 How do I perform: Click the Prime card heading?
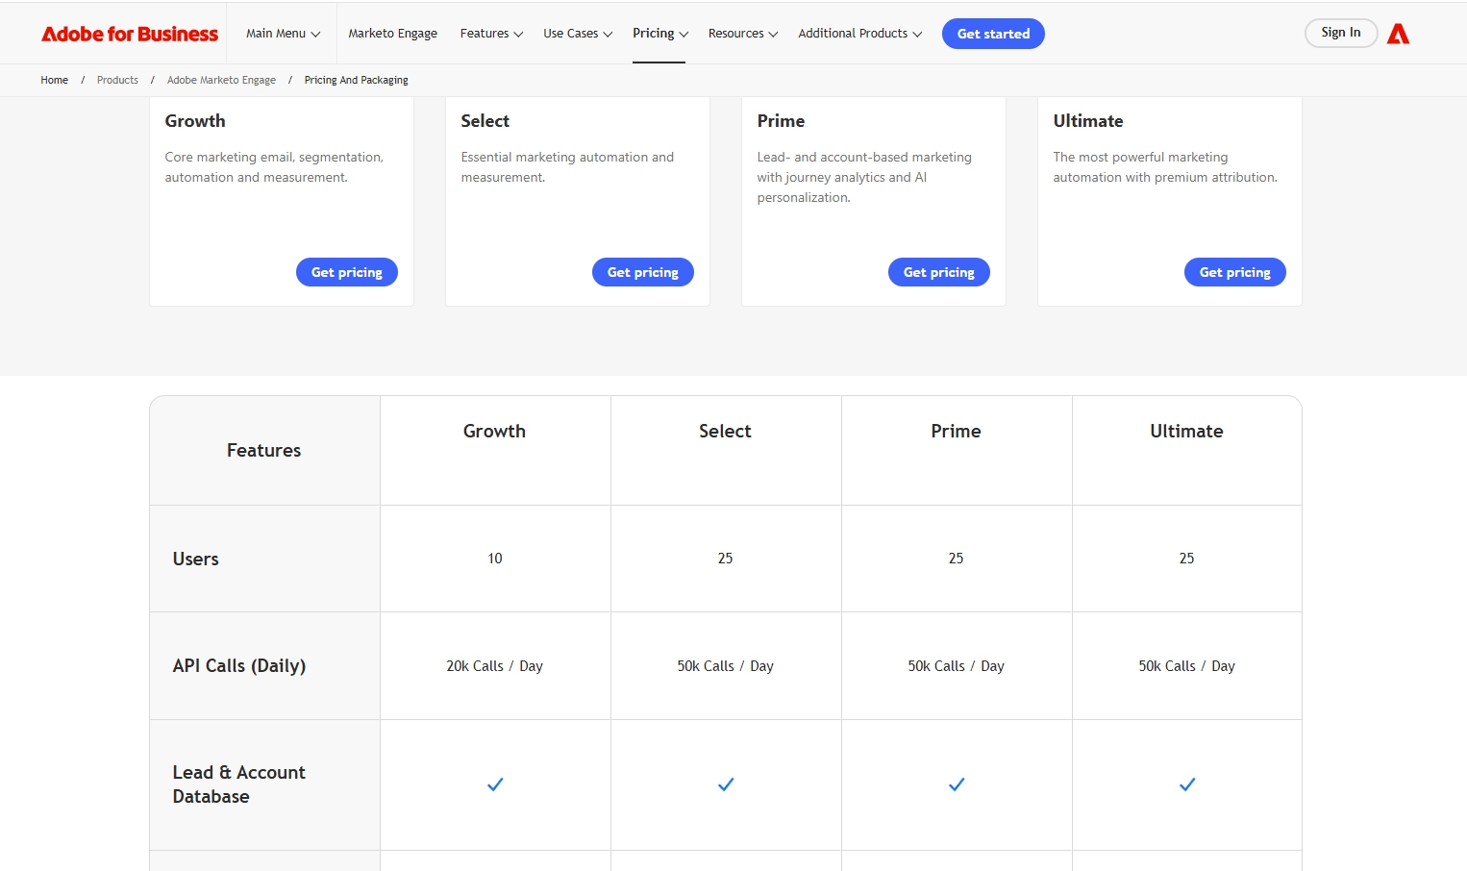click(x=781, y=121)
